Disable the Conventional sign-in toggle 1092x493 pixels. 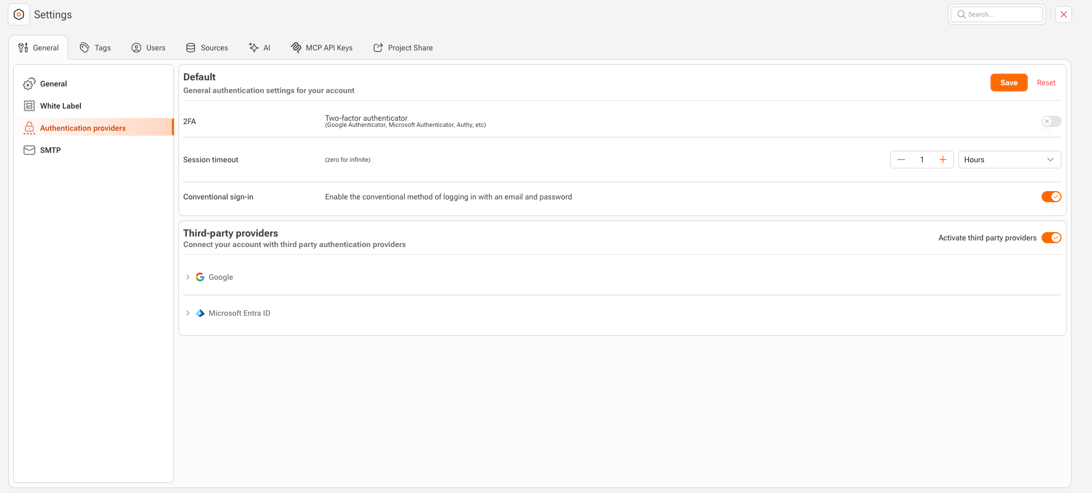[x=1051, y=197]
